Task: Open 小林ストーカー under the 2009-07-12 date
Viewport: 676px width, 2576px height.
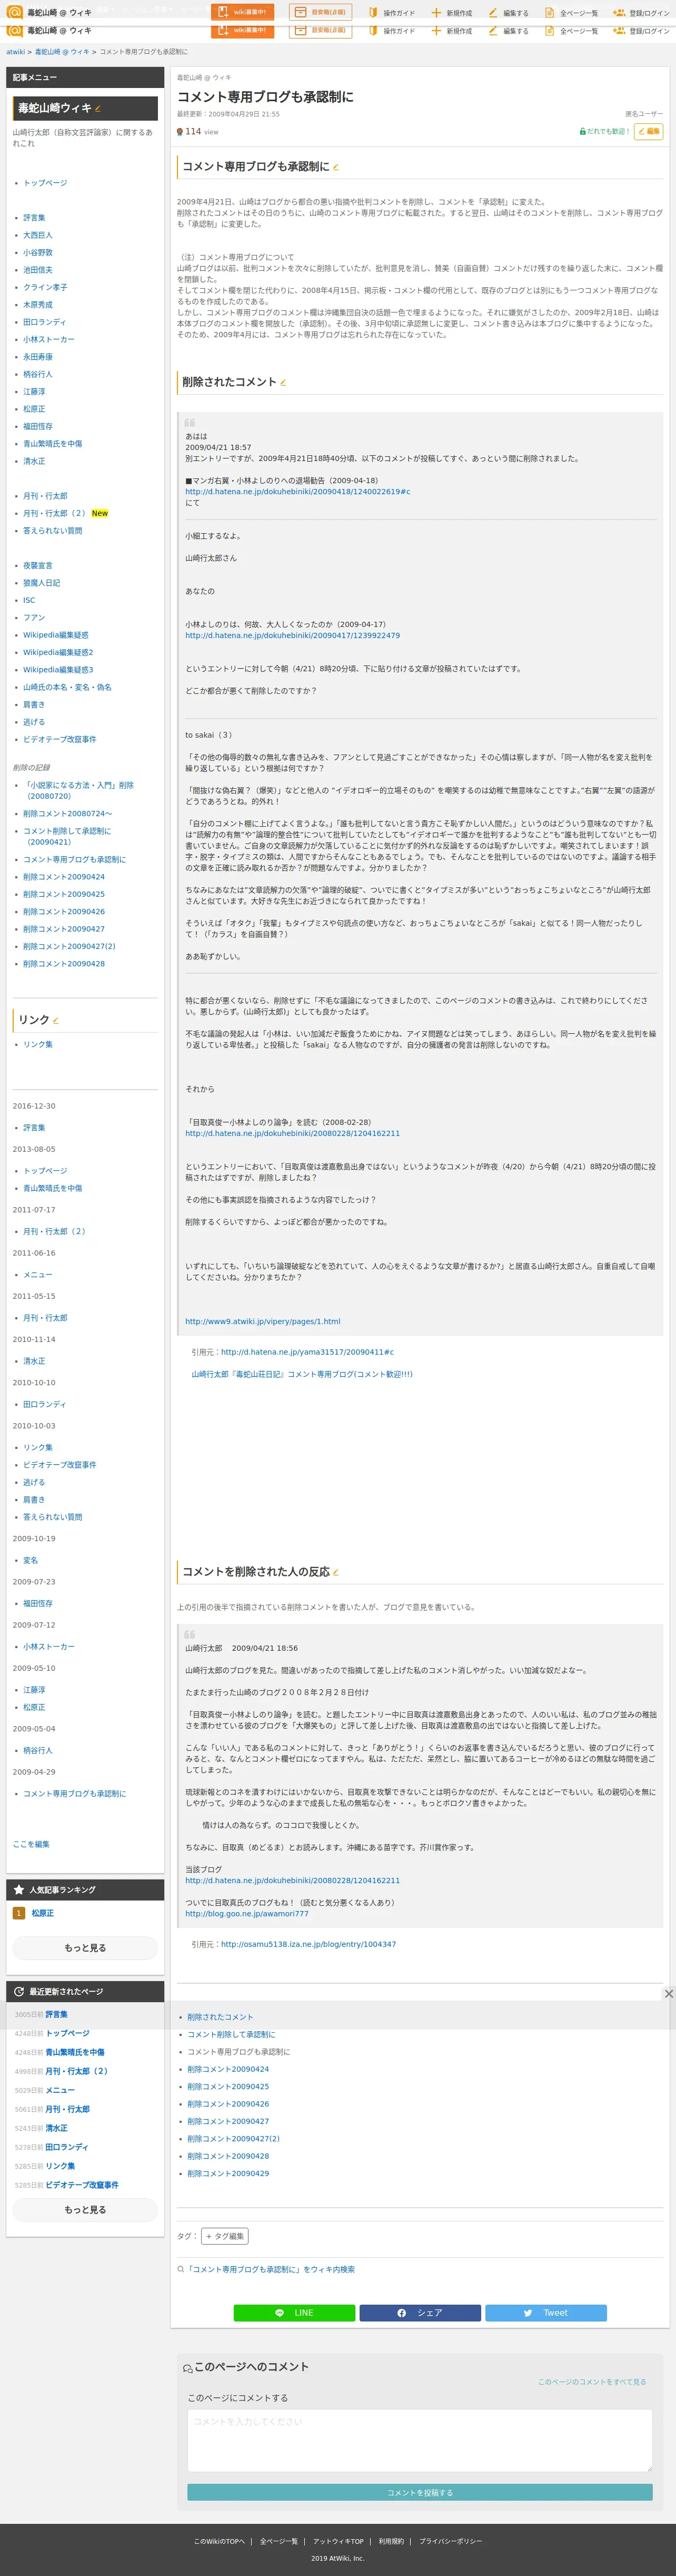Action: tap(49, 1647)
